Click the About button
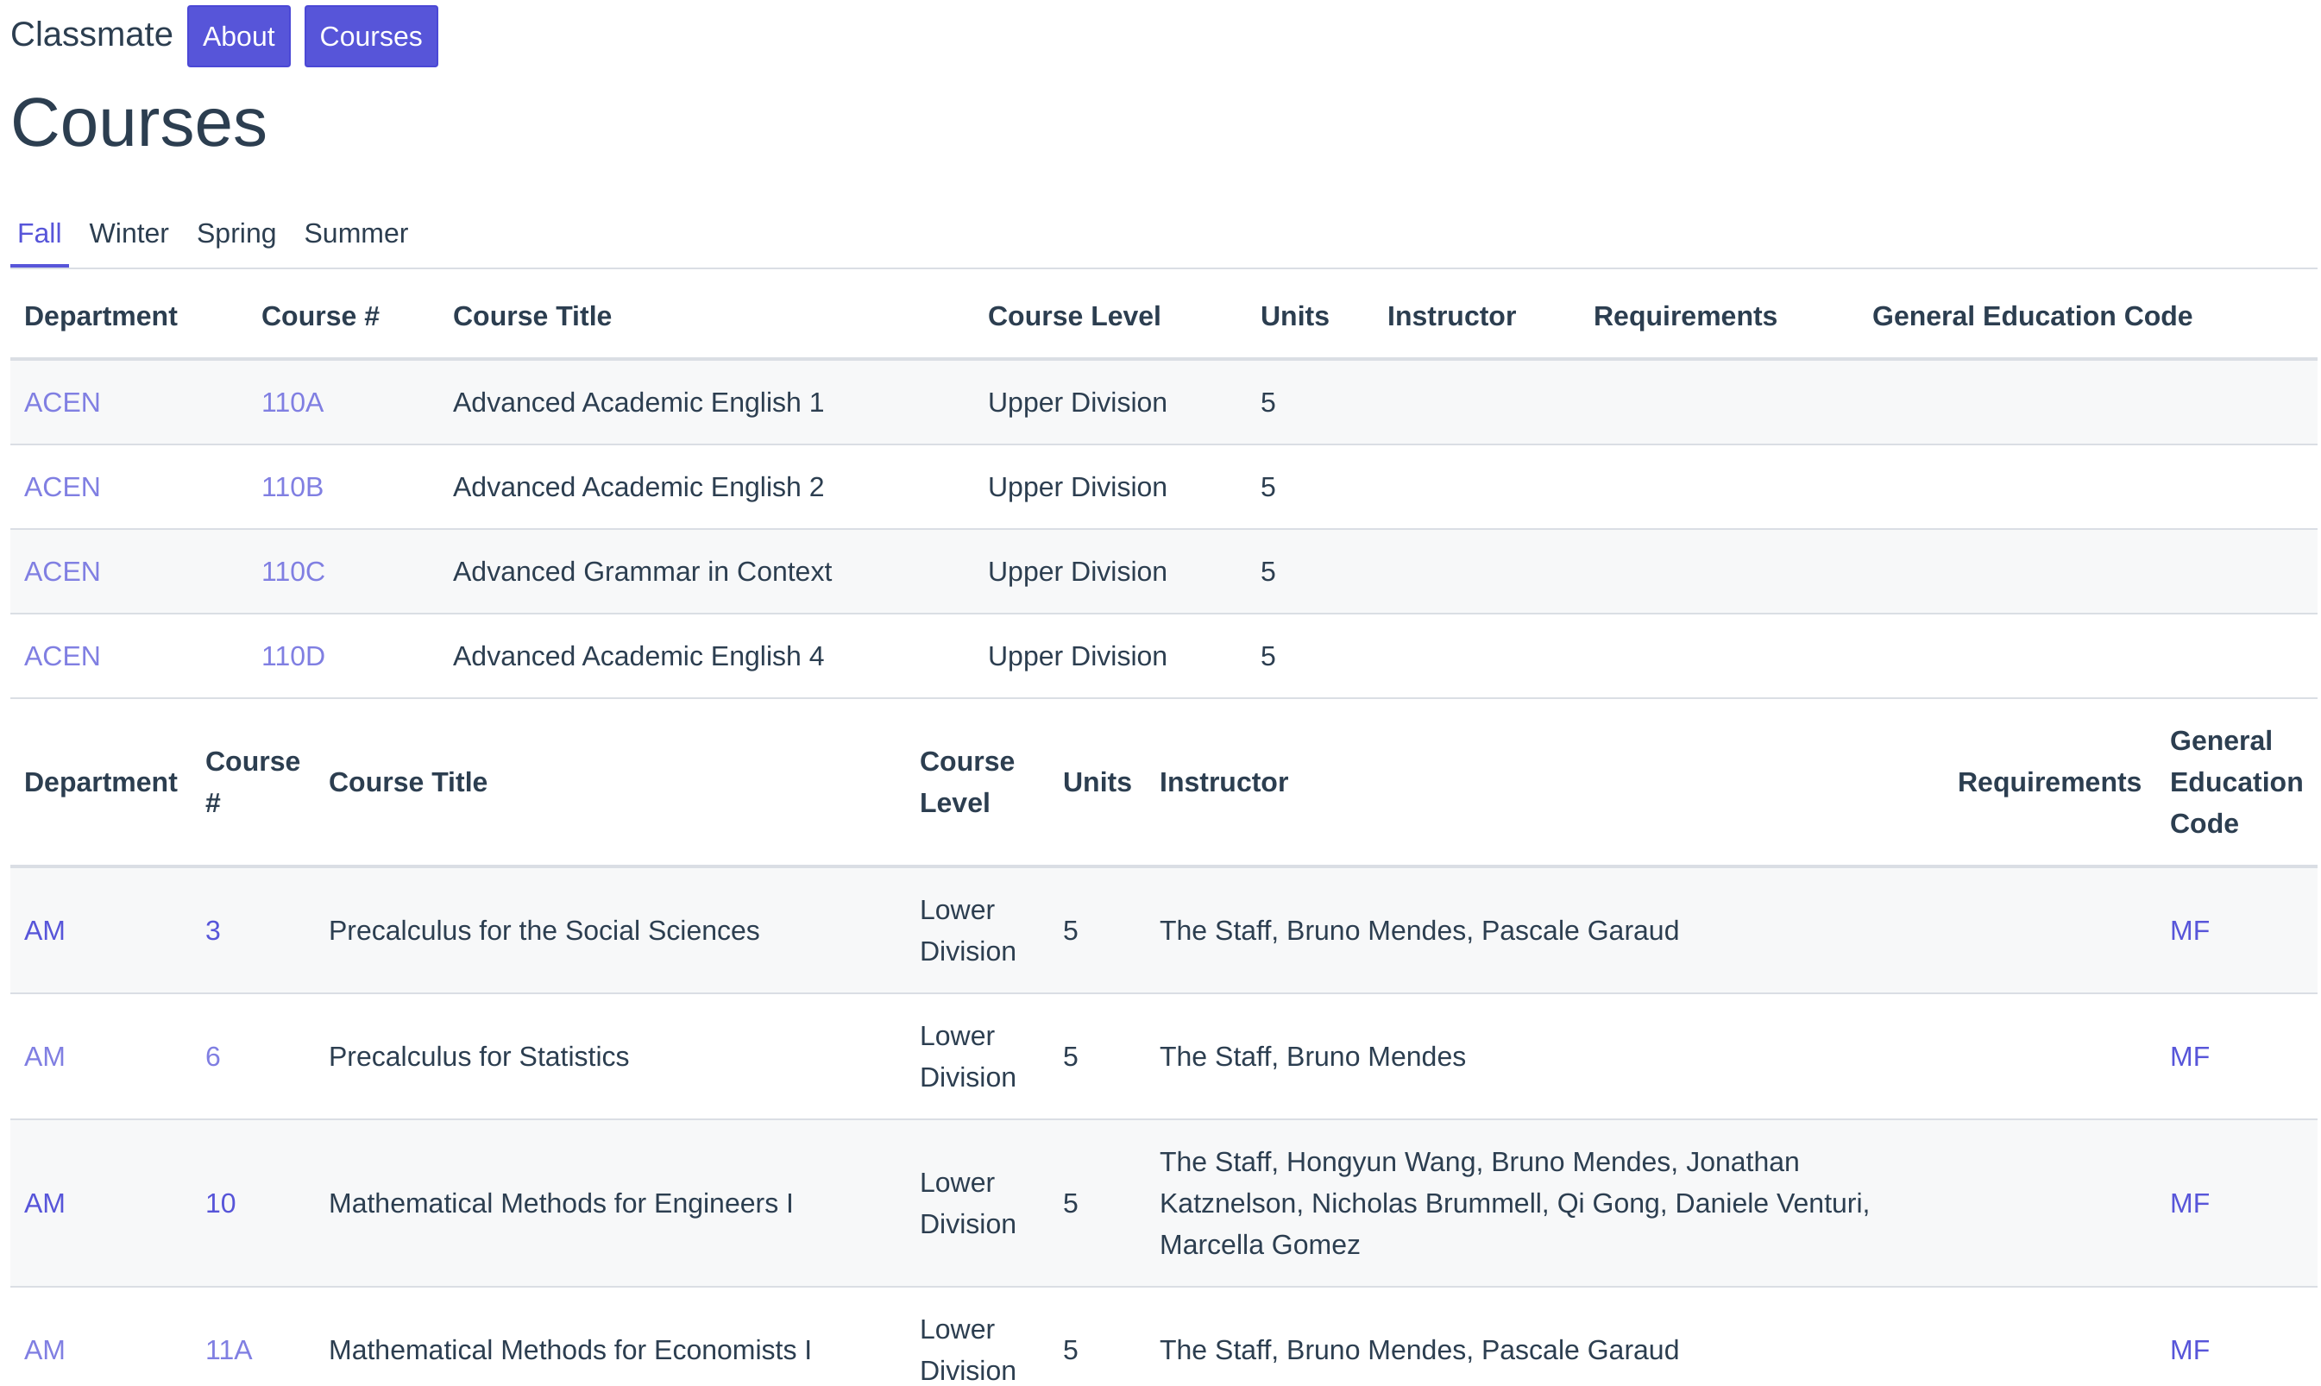The height and width of the screenshot is (1386, 2321). pos(238,36)
